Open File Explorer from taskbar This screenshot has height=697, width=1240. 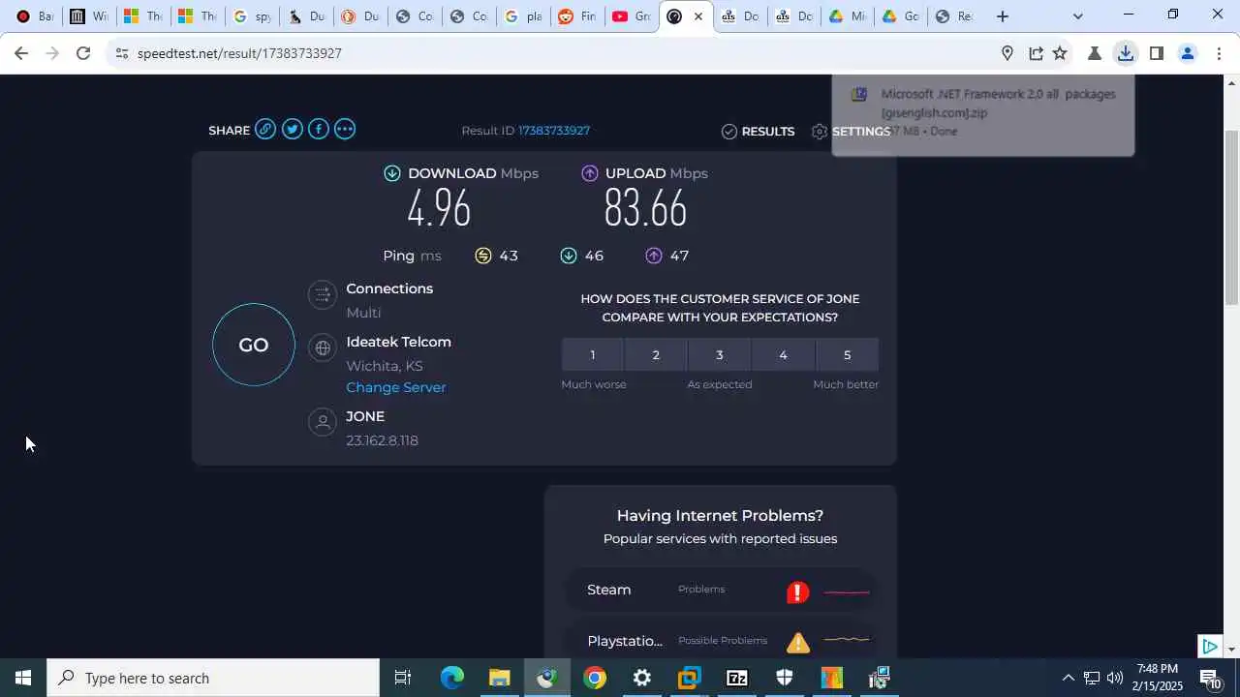click(x=499, y=678)
